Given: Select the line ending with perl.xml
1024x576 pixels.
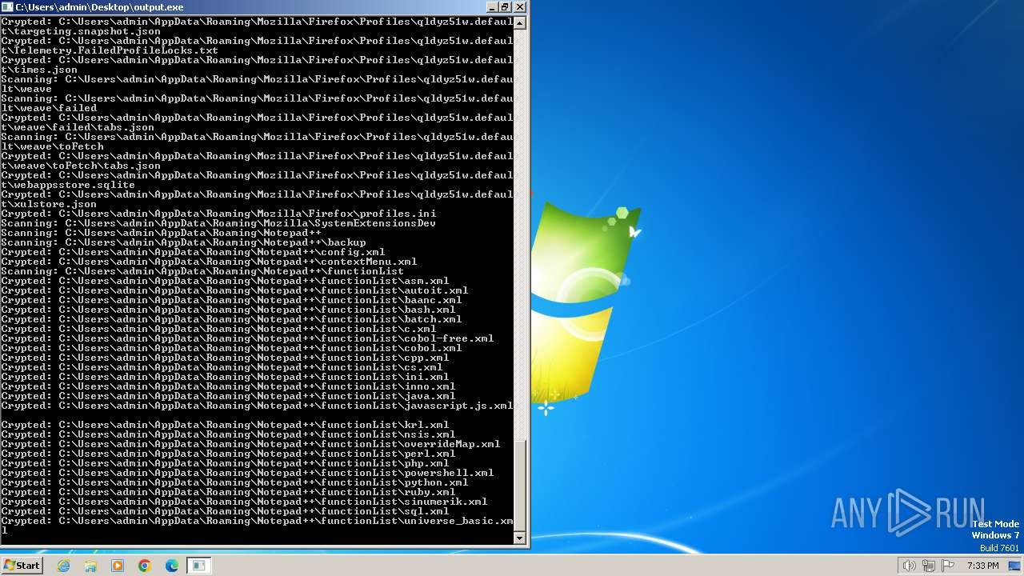Looking at the screenshot, I should pyautogui.click(x=228, y=454).
